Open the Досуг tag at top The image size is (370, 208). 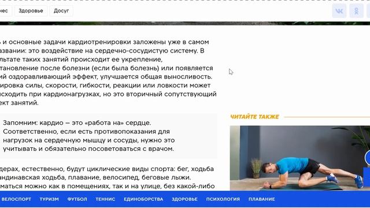(x=61, y=11)
